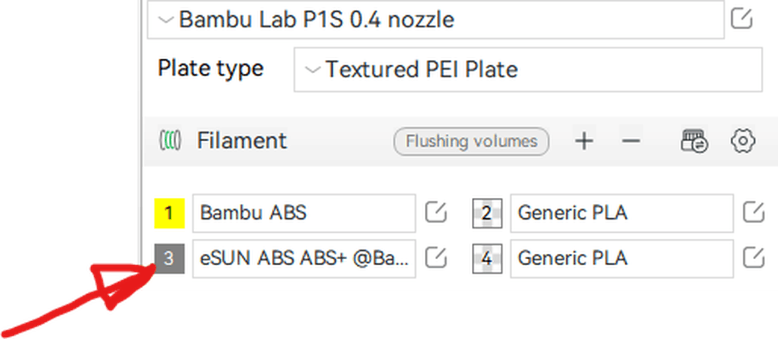The image size is (778, 339).
Task: Open the Bambu ABS filament dropdown
Action: coord(304,212)
